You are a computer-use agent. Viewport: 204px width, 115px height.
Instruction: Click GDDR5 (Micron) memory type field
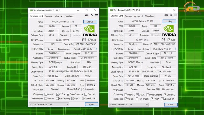coord(135,62)
